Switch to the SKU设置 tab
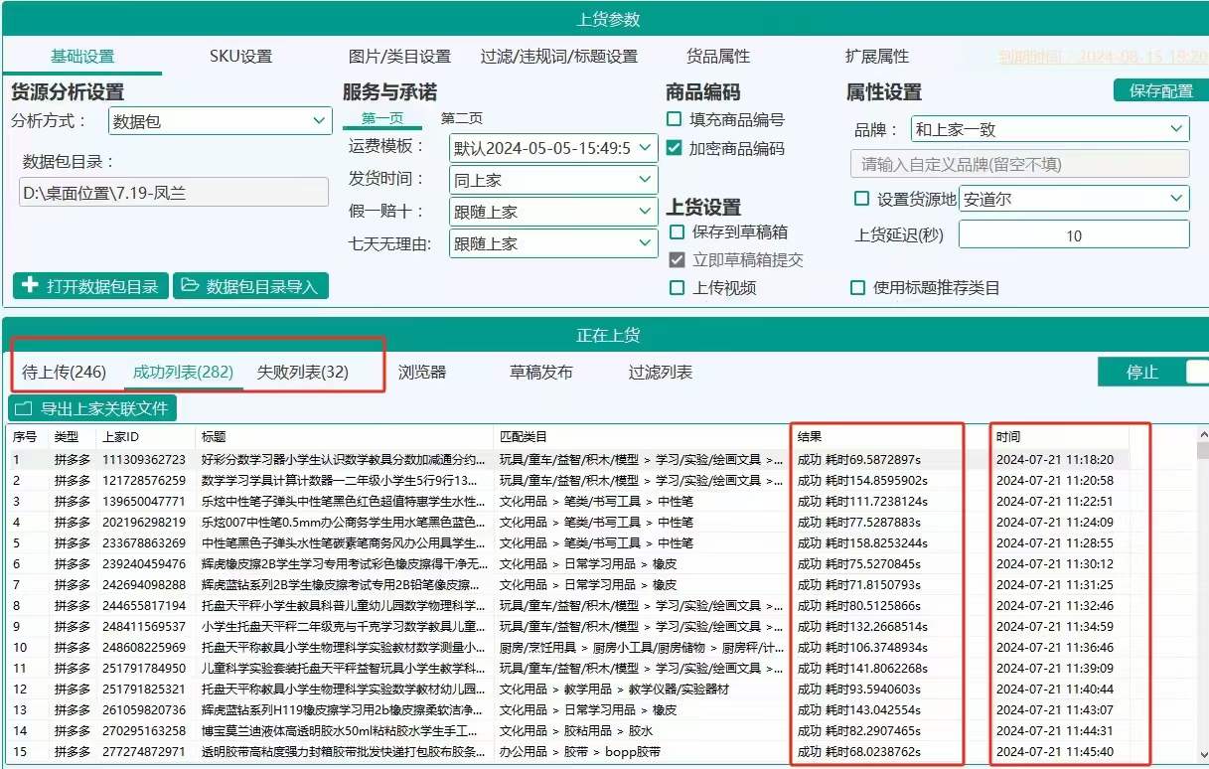The height and width of the screenshot is (769, 1209). (240, 57)
